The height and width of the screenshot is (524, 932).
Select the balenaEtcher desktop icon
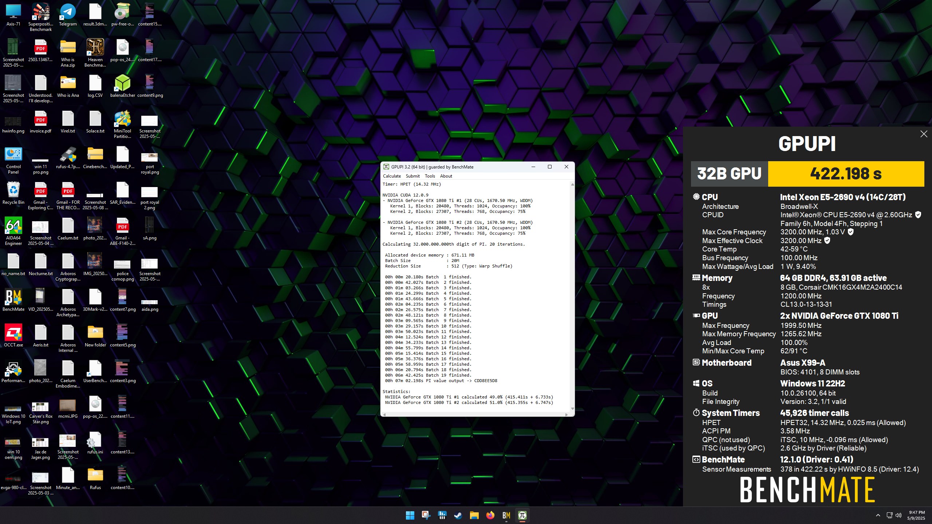(x=123, y=86)
